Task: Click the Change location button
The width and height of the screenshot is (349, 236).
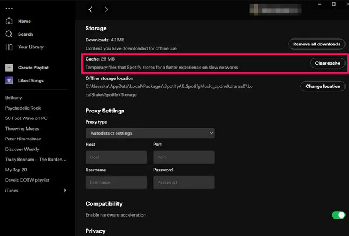Action: 323,86
